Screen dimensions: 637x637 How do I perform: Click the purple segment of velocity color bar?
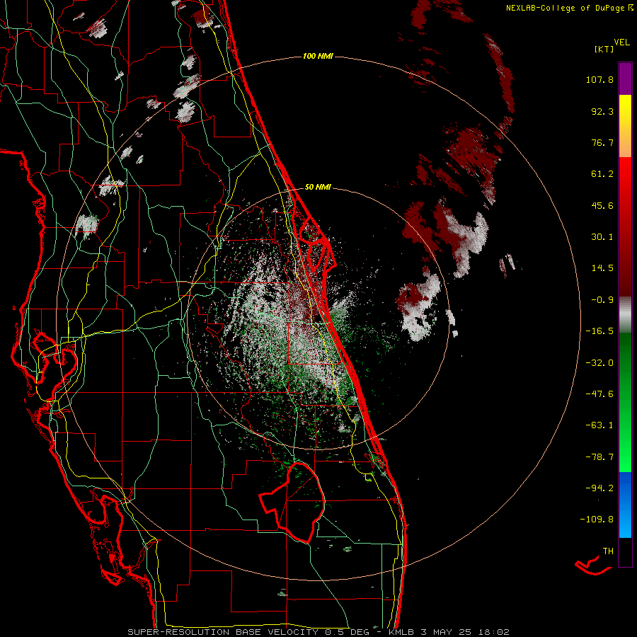(x=625, y=79)
